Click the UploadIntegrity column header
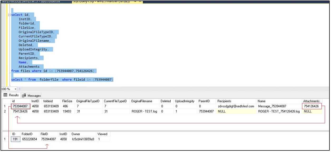Viewport: 331px width, 152px height. click(x=185, y=101)
